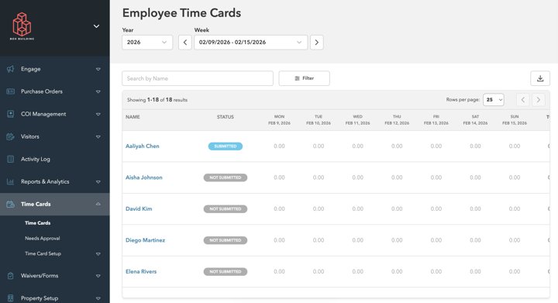Open Elena Rivers' time card
Viewport: 558px width, 303px height.
click(x=141, y=271)
